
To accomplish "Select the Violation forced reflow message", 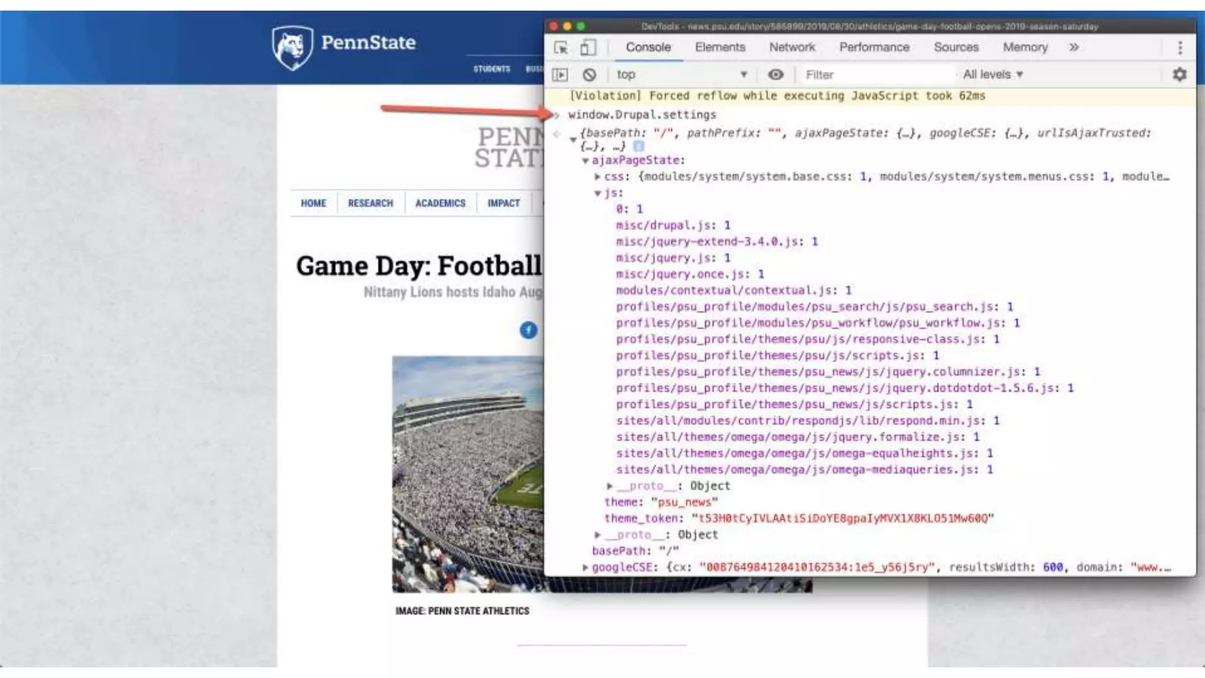I will click(777, 96).
